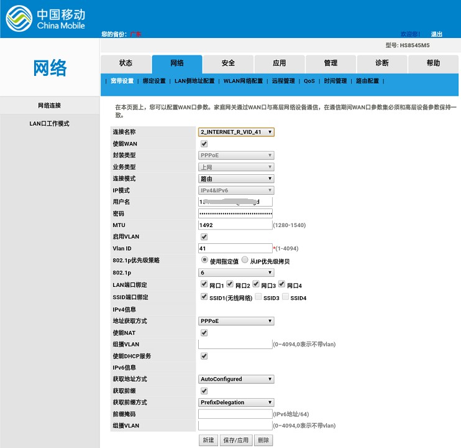Viewport: 461px width, 448px height.
Task: Open the 网络 tab
Action: click(177, 63)
